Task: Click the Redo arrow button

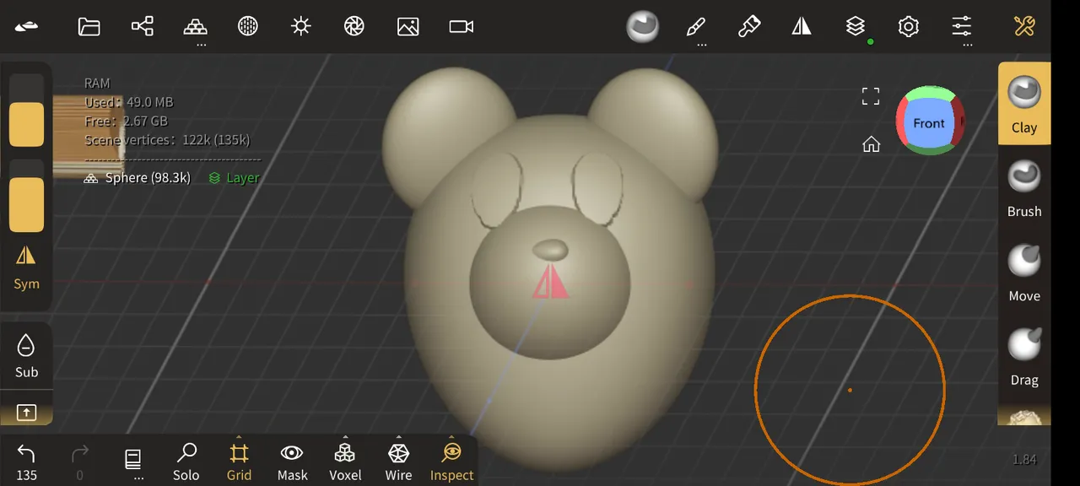Action: point(79,462)
